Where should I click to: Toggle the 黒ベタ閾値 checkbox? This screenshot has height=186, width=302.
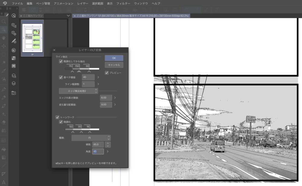pos(61,77)
